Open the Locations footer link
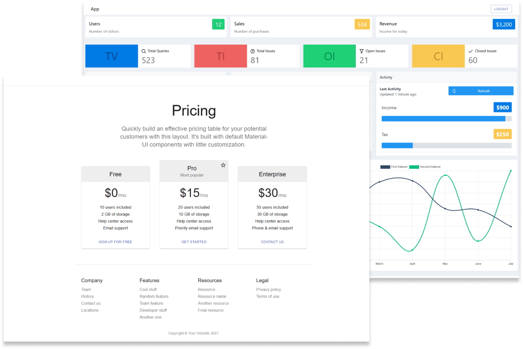Screen dimensions: 523x349 (x=90, y=310)
